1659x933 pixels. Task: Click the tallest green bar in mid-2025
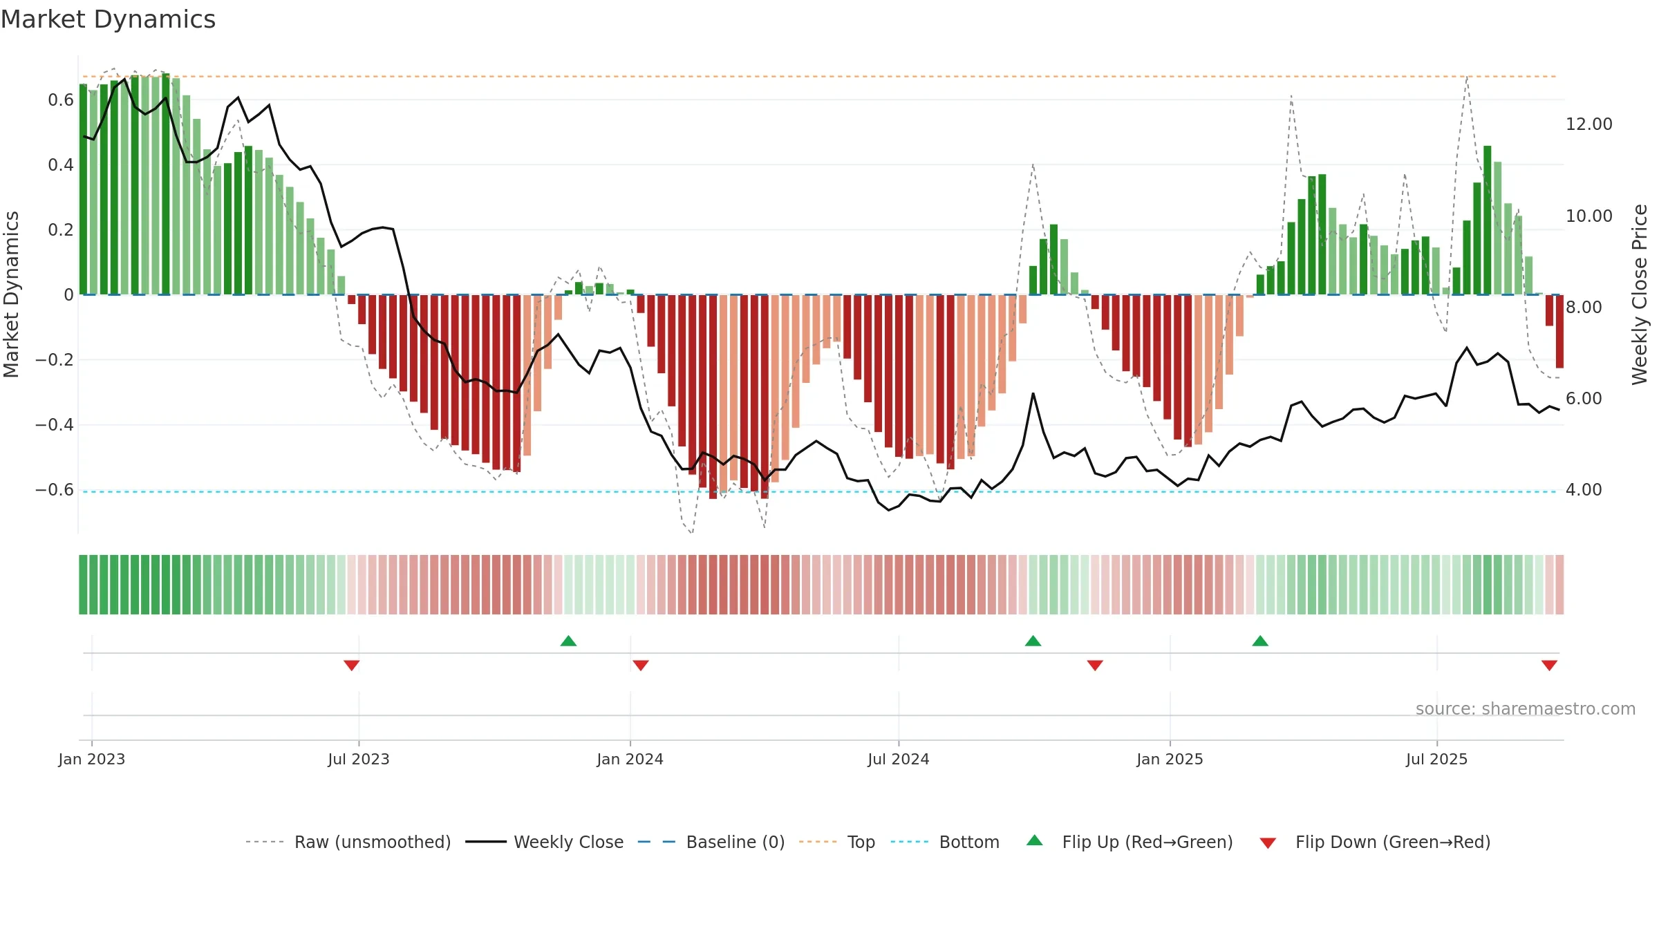coord(1488,220)
